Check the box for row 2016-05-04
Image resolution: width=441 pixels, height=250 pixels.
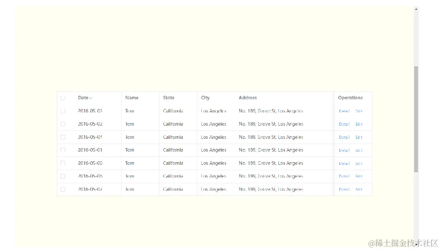63,137
